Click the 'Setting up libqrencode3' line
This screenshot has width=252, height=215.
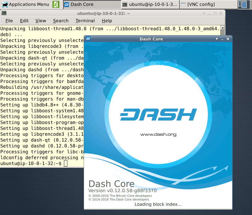tap(42, 134)
